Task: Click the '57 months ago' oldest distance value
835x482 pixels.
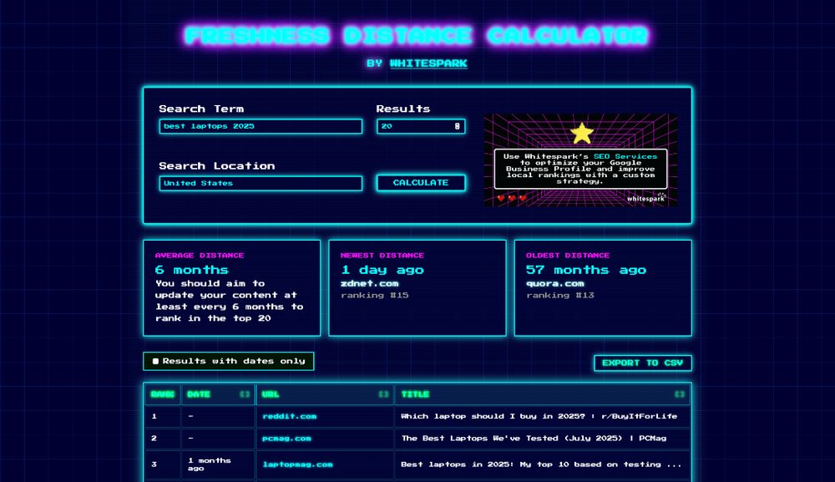Action: (x=586, y=270)
